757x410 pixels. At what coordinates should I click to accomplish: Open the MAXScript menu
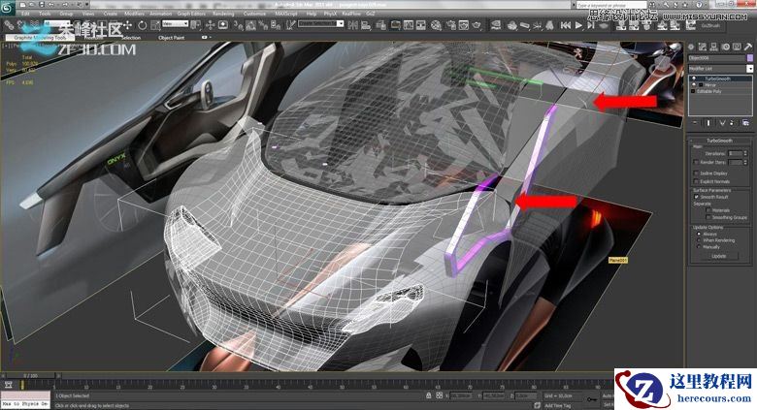[285, 14]
